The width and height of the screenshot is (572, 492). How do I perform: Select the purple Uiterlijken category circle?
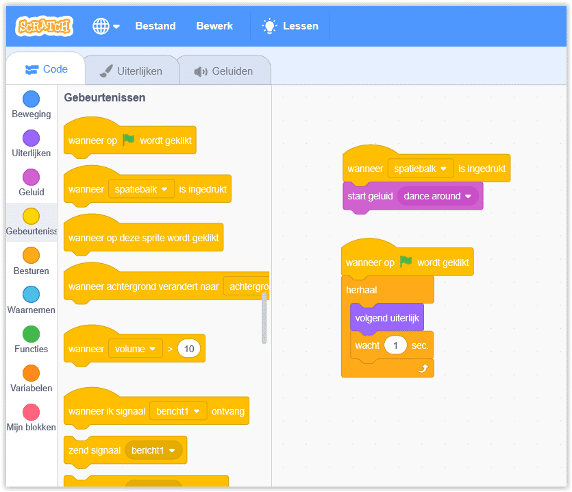tap(31, 138)
